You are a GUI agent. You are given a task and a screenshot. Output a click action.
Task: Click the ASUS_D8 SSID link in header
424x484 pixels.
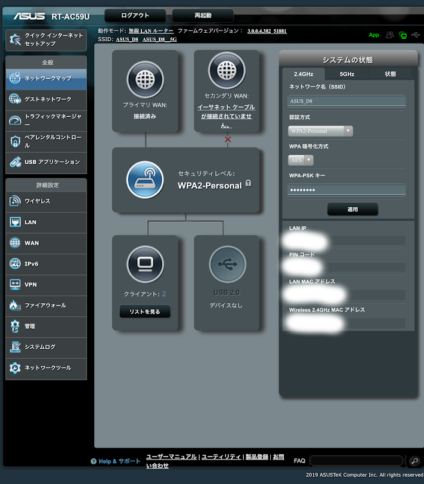(x=127, y=39)
